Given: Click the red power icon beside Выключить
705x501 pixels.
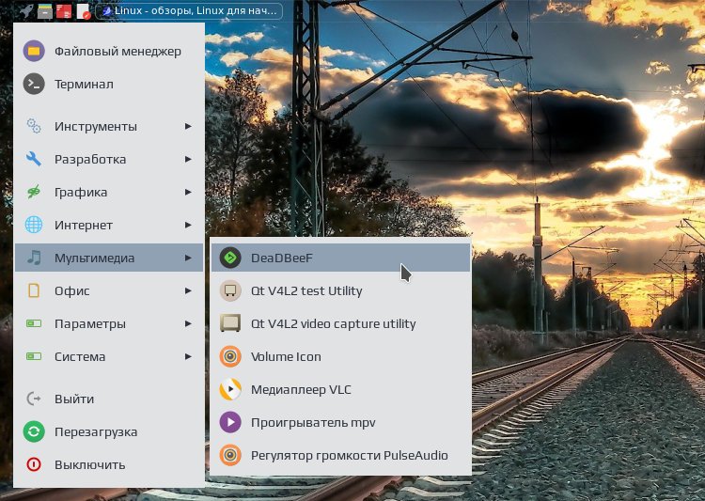Looking at the screenshot, I should (34, 464).
